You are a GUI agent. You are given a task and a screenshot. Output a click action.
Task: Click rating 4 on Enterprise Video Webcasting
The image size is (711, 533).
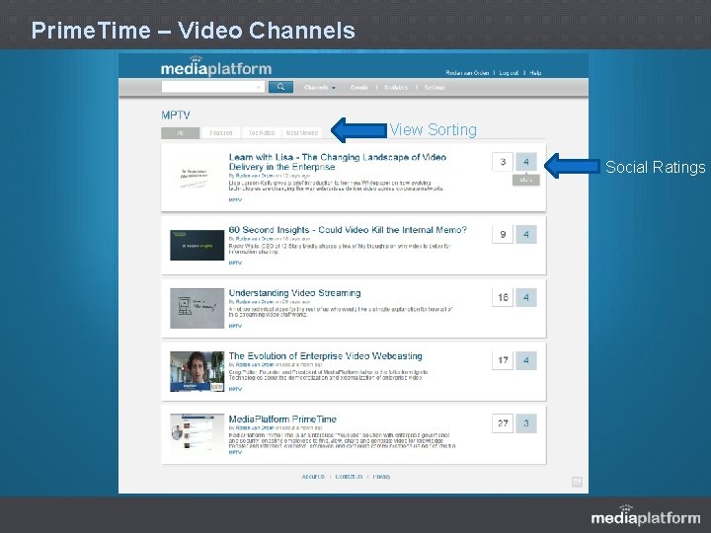(x=526, y=360)
